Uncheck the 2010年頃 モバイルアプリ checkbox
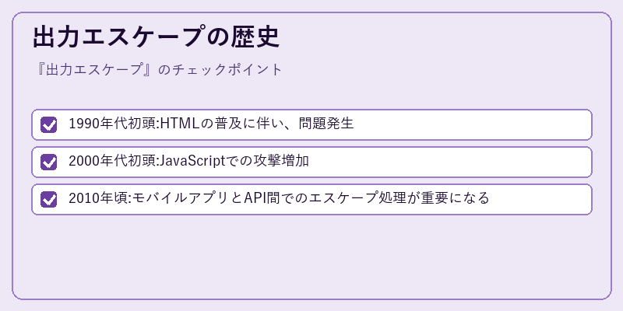 pyautogui.click(x=49, y=199)
